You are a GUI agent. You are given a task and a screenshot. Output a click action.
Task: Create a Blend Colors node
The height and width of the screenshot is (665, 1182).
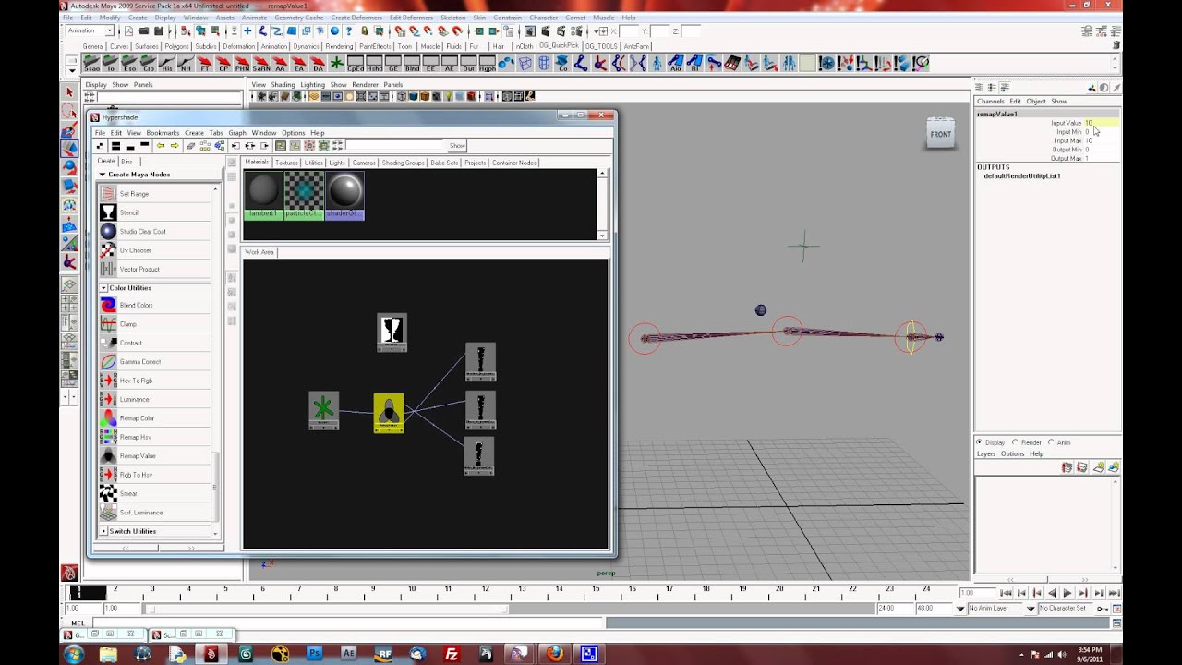point(154,305)
